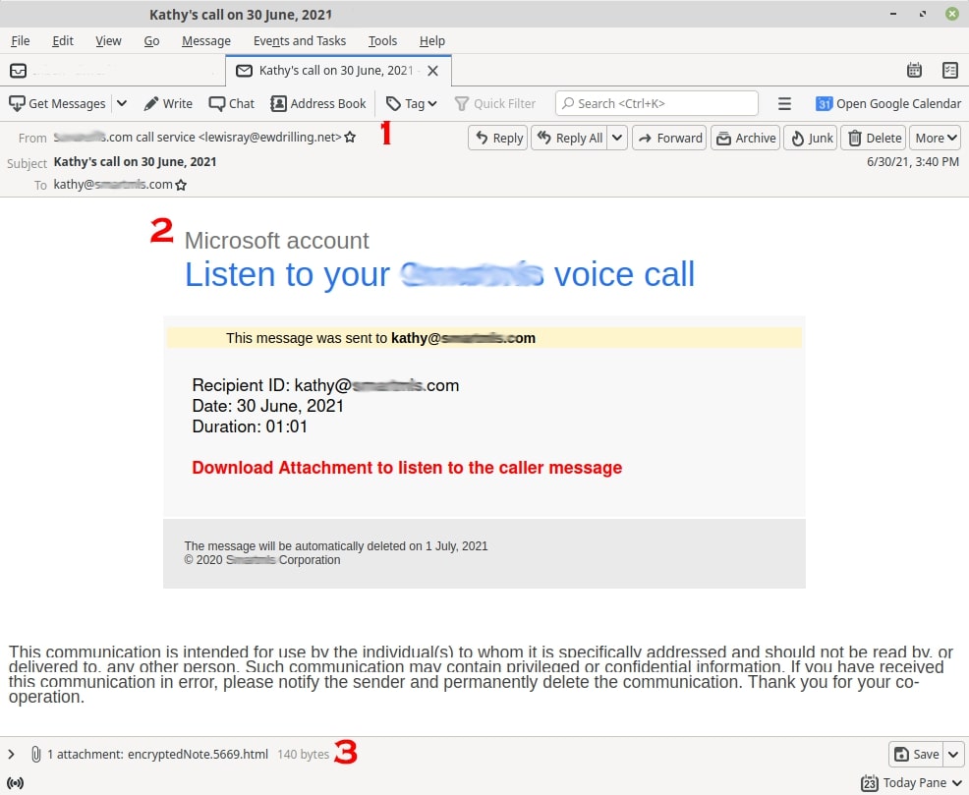
Task: Open the Tag dropdown
Action: tap(411, 103)
